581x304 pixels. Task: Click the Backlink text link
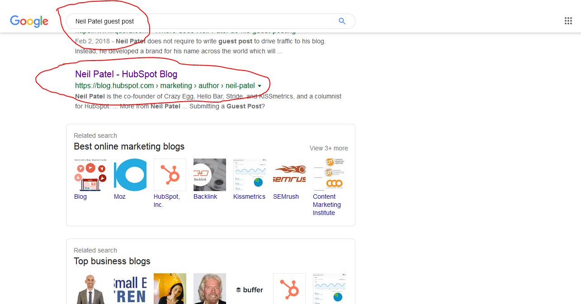point(205,196)
